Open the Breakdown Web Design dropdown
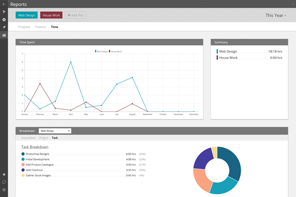The width and height of the screenshot is (296, 197). (55, 131)
